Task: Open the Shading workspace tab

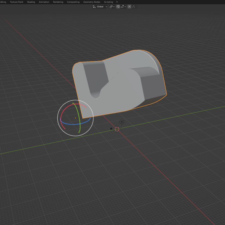Action: (31, 2)
